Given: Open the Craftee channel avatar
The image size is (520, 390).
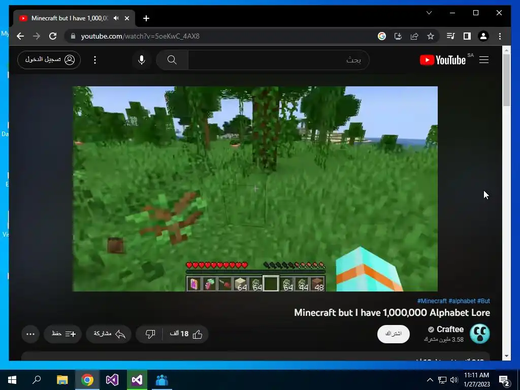Looking at the screenshot, I should [x=479, y=334].
